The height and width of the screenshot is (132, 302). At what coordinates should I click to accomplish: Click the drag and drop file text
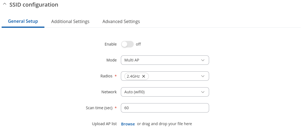[164, 124]
